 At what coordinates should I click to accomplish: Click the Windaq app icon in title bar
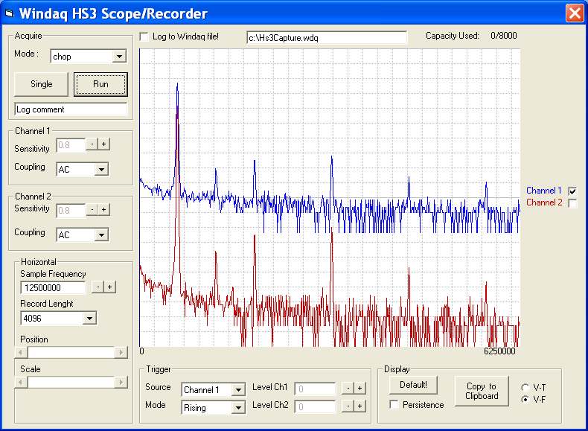10,13
